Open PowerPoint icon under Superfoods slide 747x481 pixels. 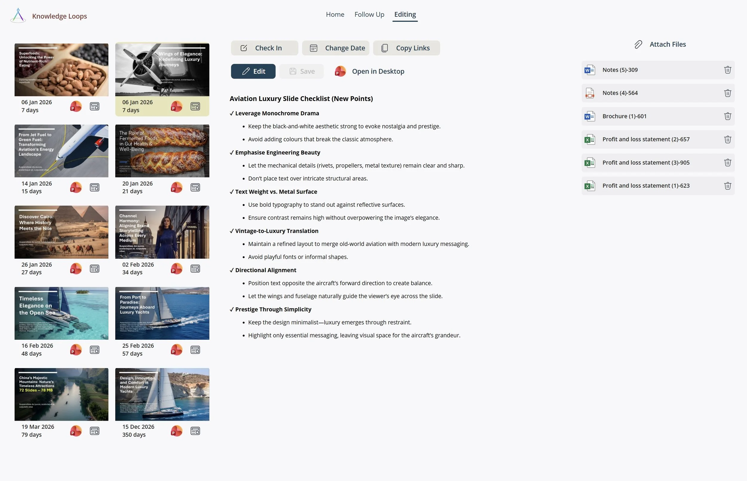tap(76, 106)
